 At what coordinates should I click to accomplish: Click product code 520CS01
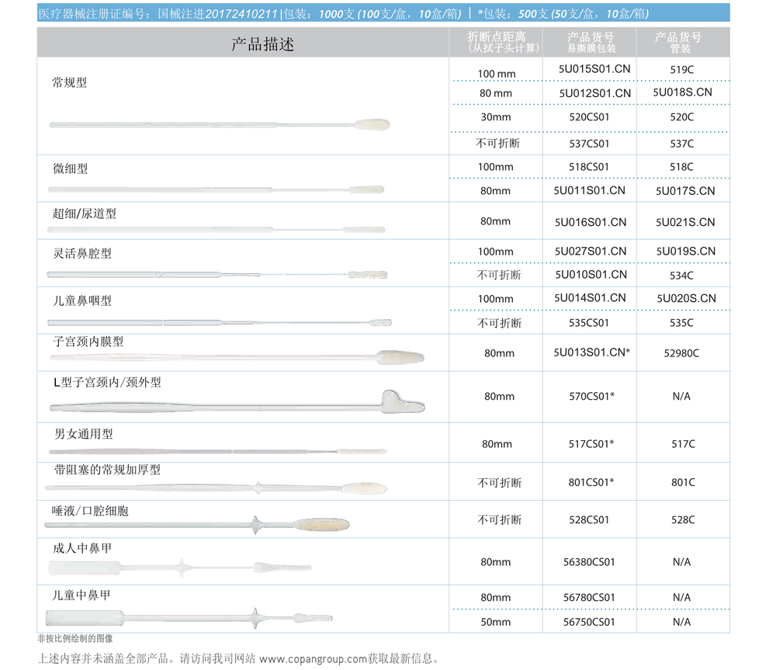(589, 117)
